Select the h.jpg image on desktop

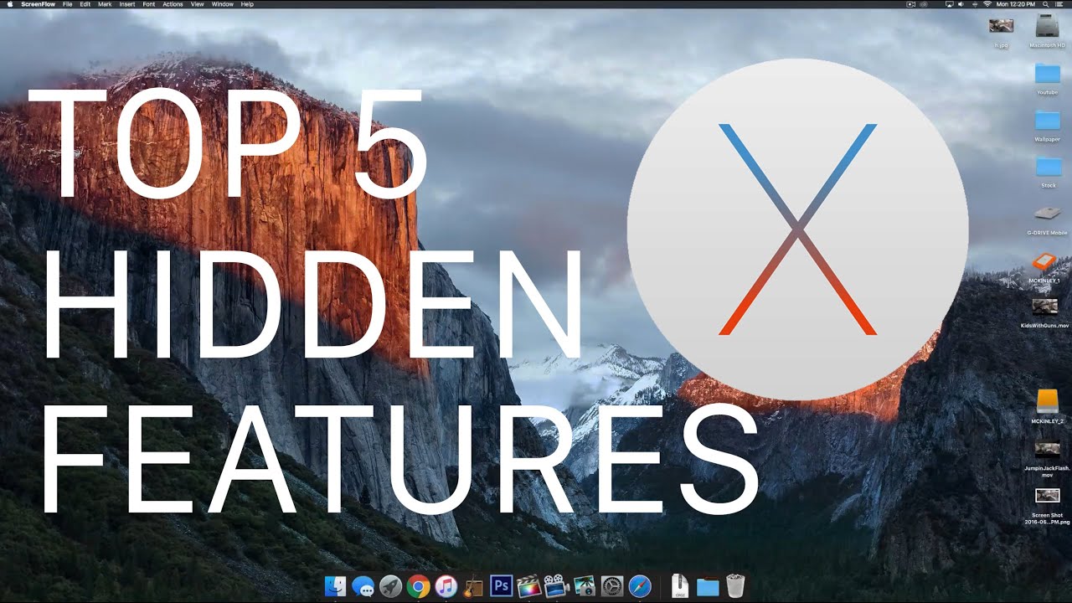pyautogui.click(x=1001, y=26)
